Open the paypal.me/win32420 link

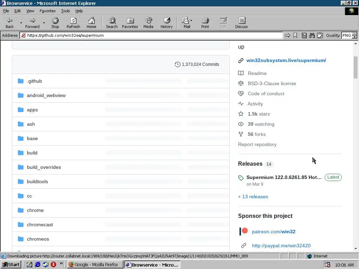(281, 246)
